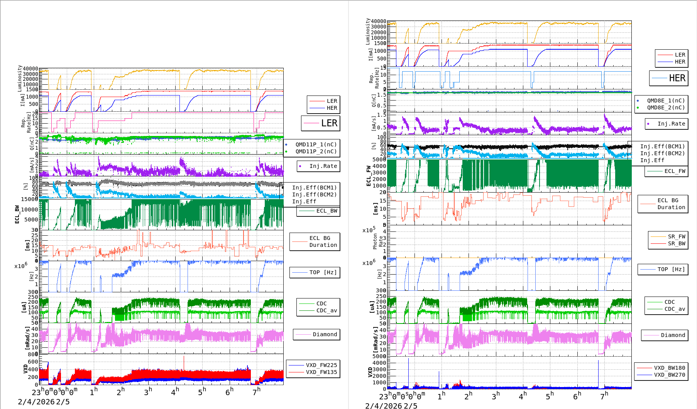Click the QMD8E_2(nC) legend entry
The image size is (697, 409).
click(x=666, y=108)
